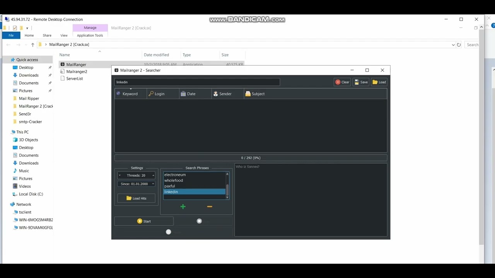Click the log area showing Who iz Sannes?
This screenshot has height=278, width=495.
coord(311,200)
